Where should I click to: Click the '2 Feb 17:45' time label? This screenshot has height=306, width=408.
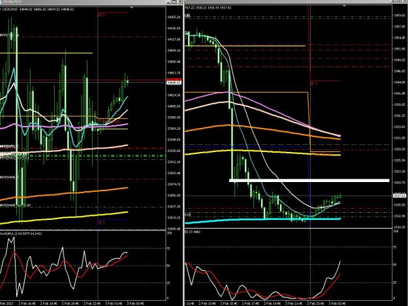pos(251,303)
